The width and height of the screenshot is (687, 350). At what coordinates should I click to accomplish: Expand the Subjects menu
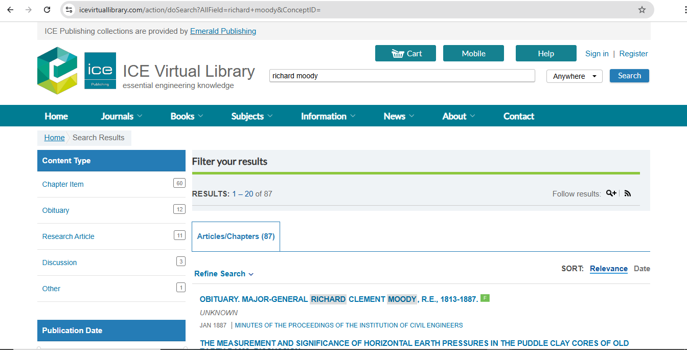252,116
